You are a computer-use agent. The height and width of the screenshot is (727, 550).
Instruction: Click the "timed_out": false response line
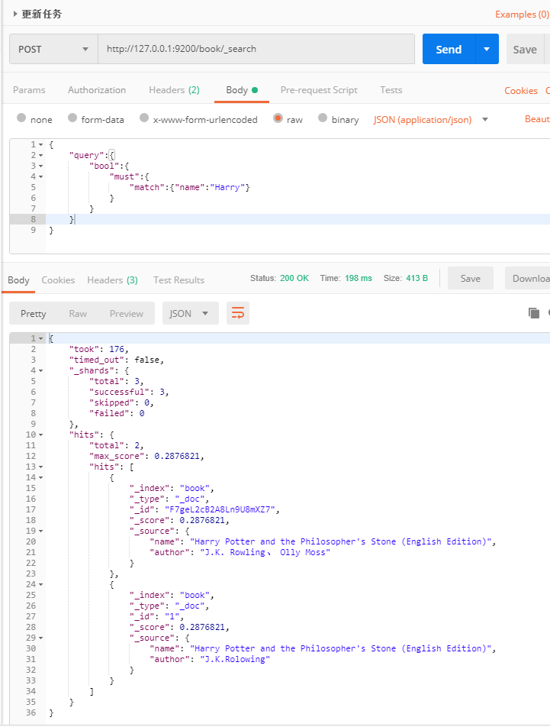tap(116, 360)
